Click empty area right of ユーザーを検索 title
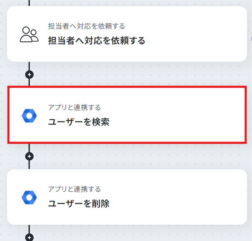Viewport: 252px width, 241px height. (181, 122)
